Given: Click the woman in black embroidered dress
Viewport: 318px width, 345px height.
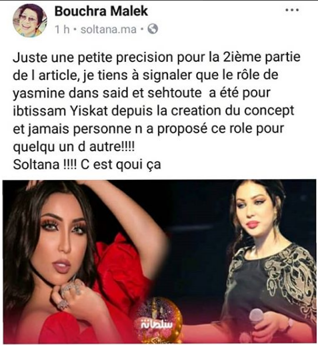Looking at the screenshot, I should pyautogui.click(x=267, y=262).
